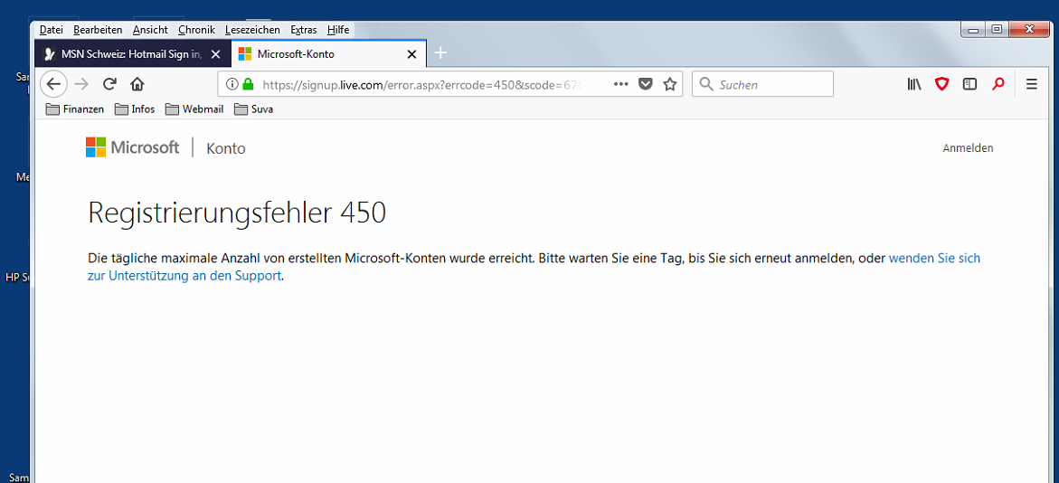Select the Microsoft-Konto tab
Image resolution: width=1059 pixels, height=483 pixels.
point(329,54)
